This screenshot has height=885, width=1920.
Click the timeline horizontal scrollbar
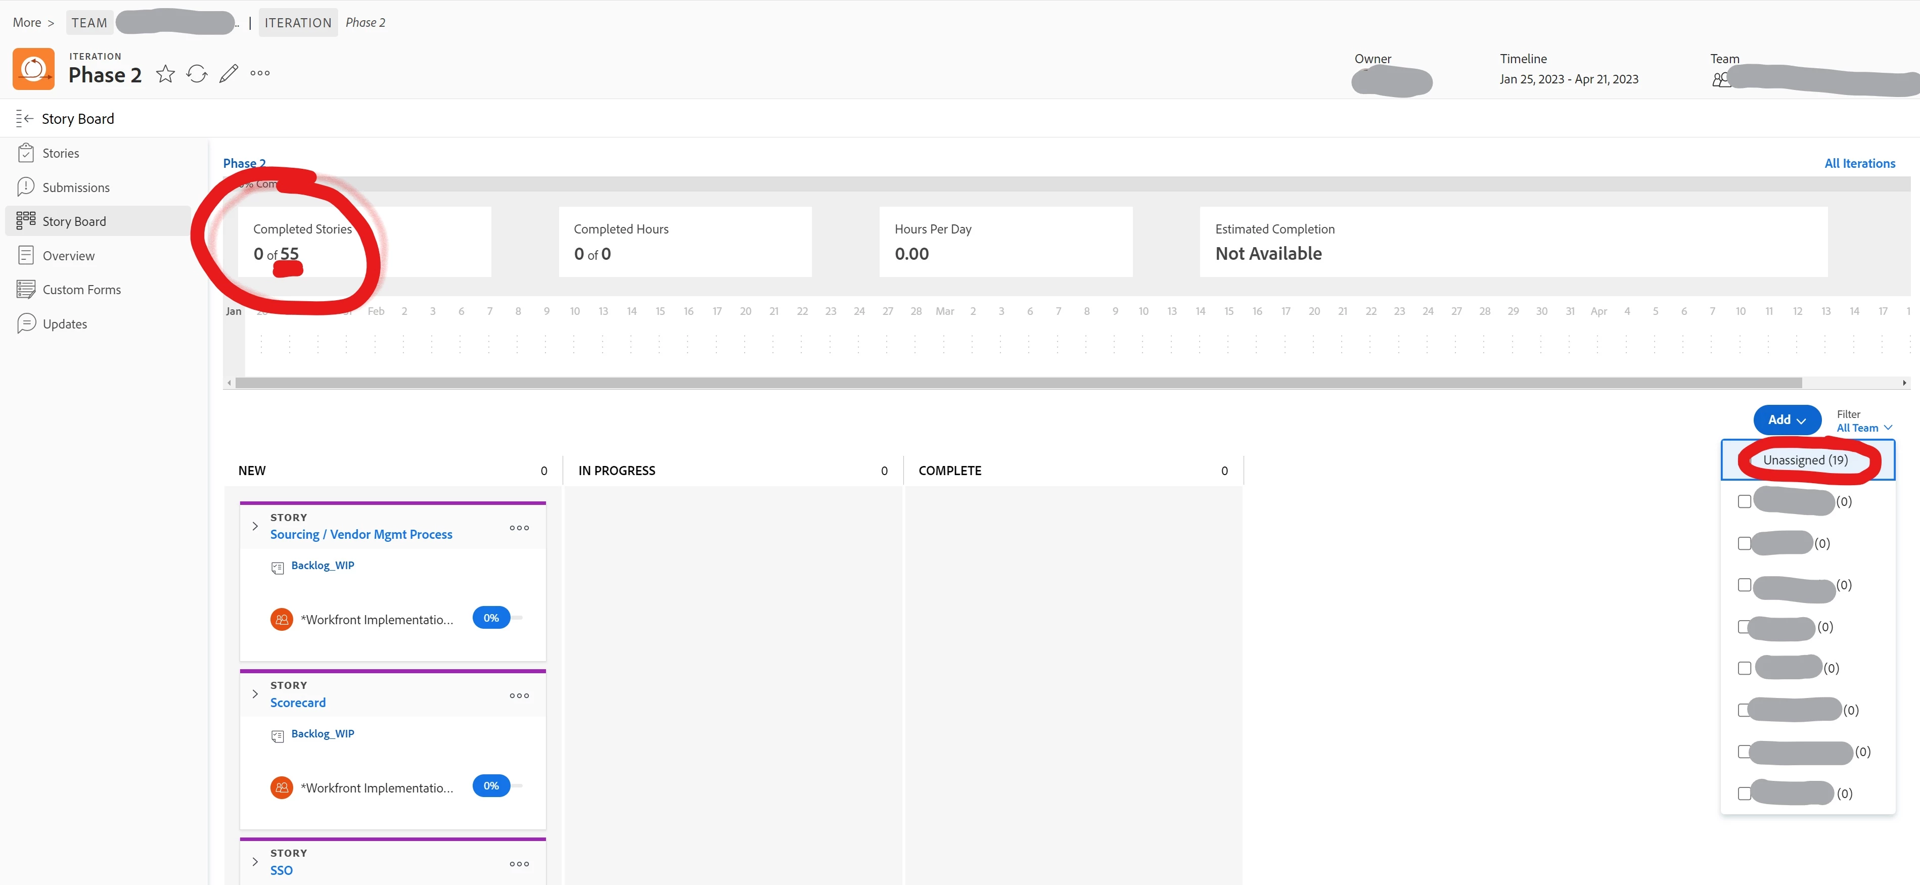point(1018,383)
